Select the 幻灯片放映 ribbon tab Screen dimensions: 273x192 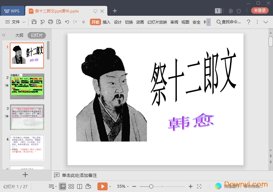tap(157, 22)
